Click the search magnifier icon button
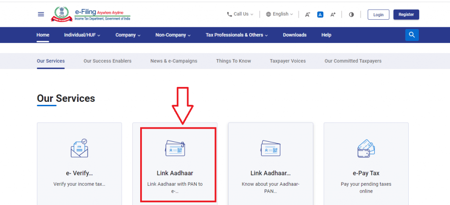Viewport: 450px width, 205px height. pyautogui.click(x=412, y=35)
